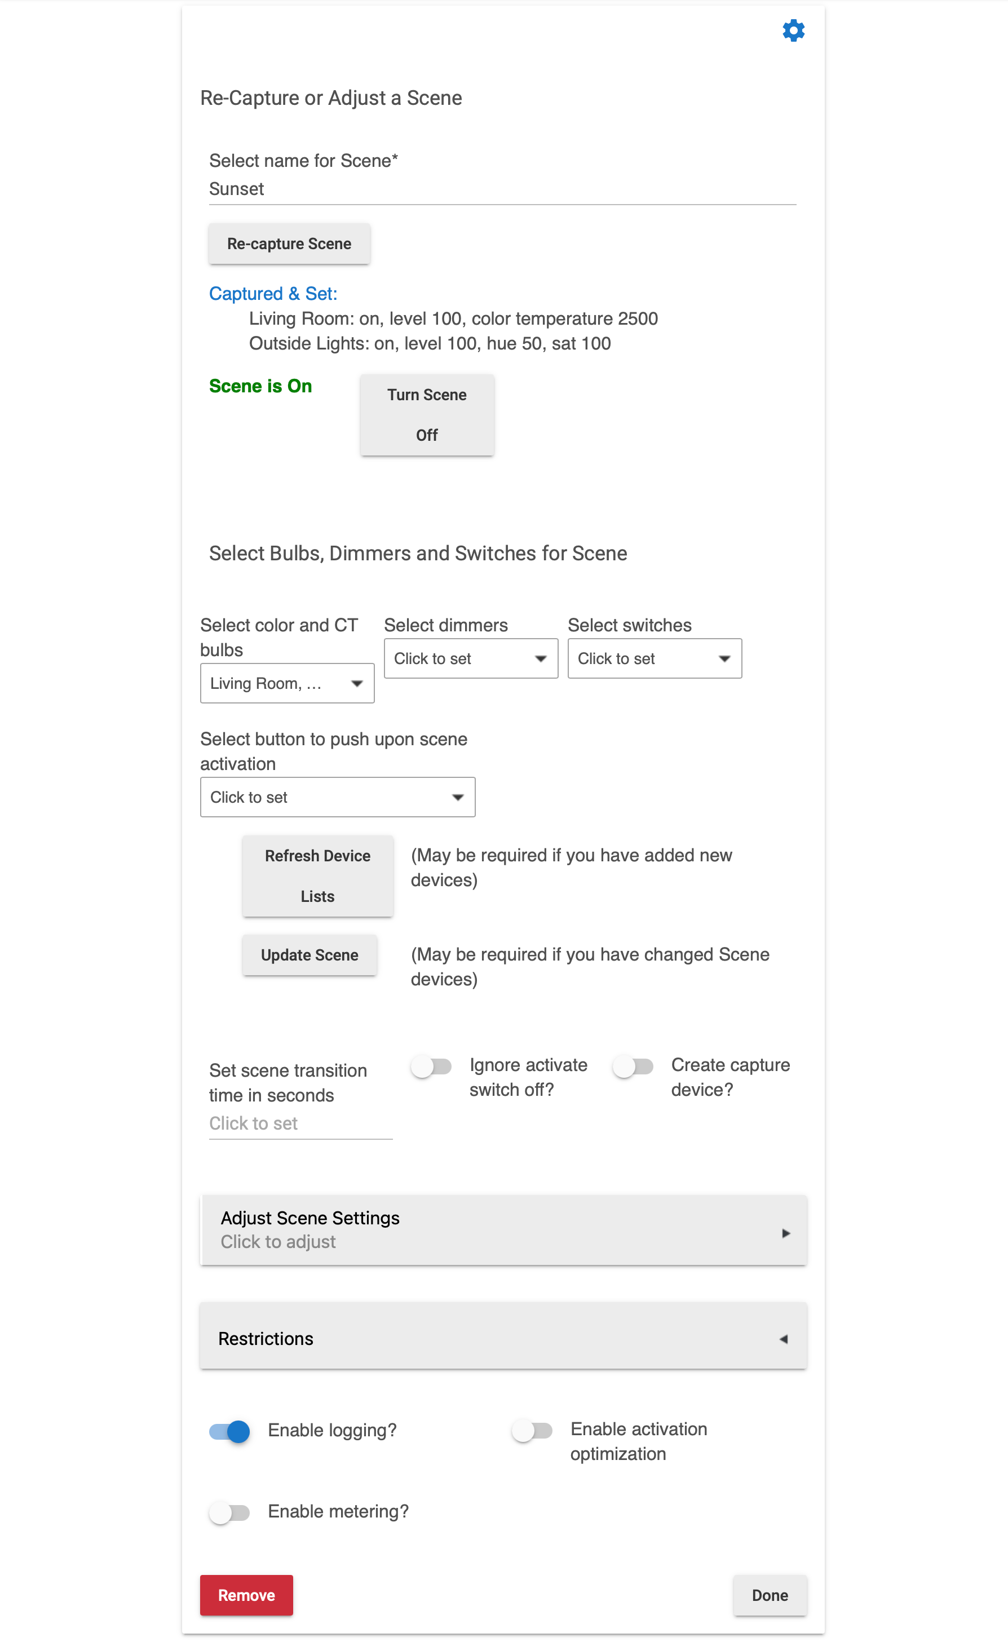Disable the Enable logging toggle

(x=229, y=1431)
